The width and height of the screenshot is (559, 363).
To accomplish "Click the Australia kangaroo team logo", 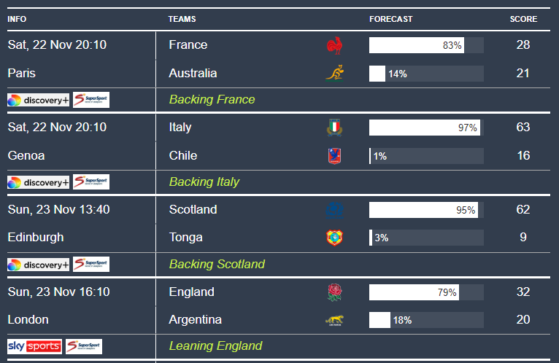I will point(334,74).
